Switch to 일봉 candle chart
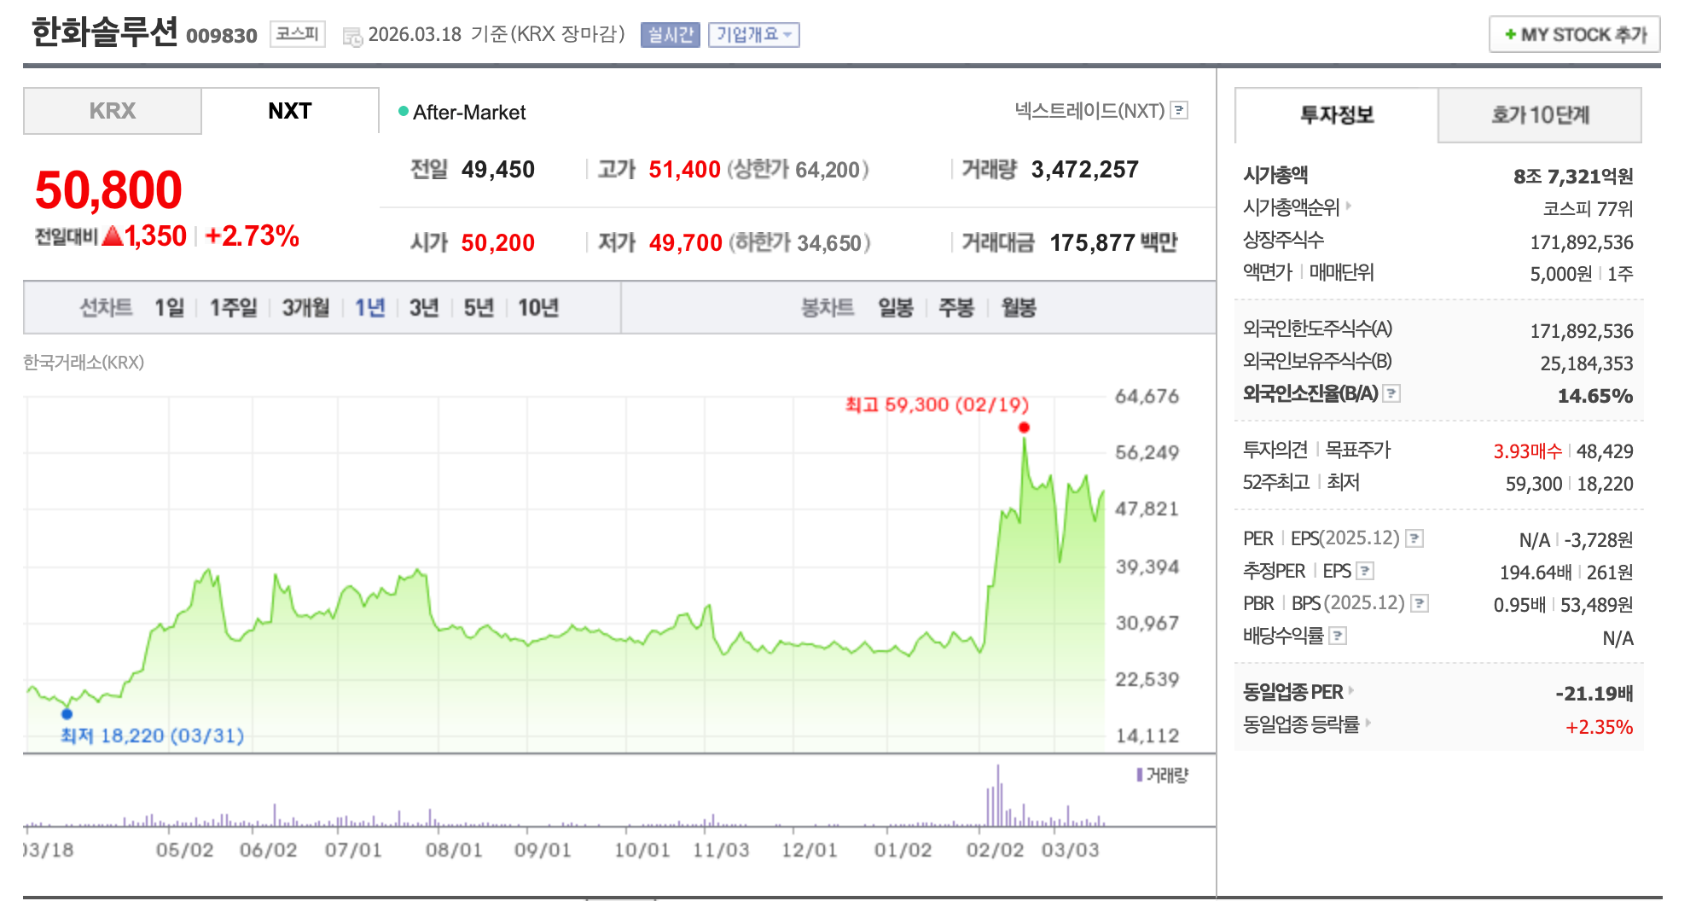Screen dimensions: 1696x901 point(896,307)
